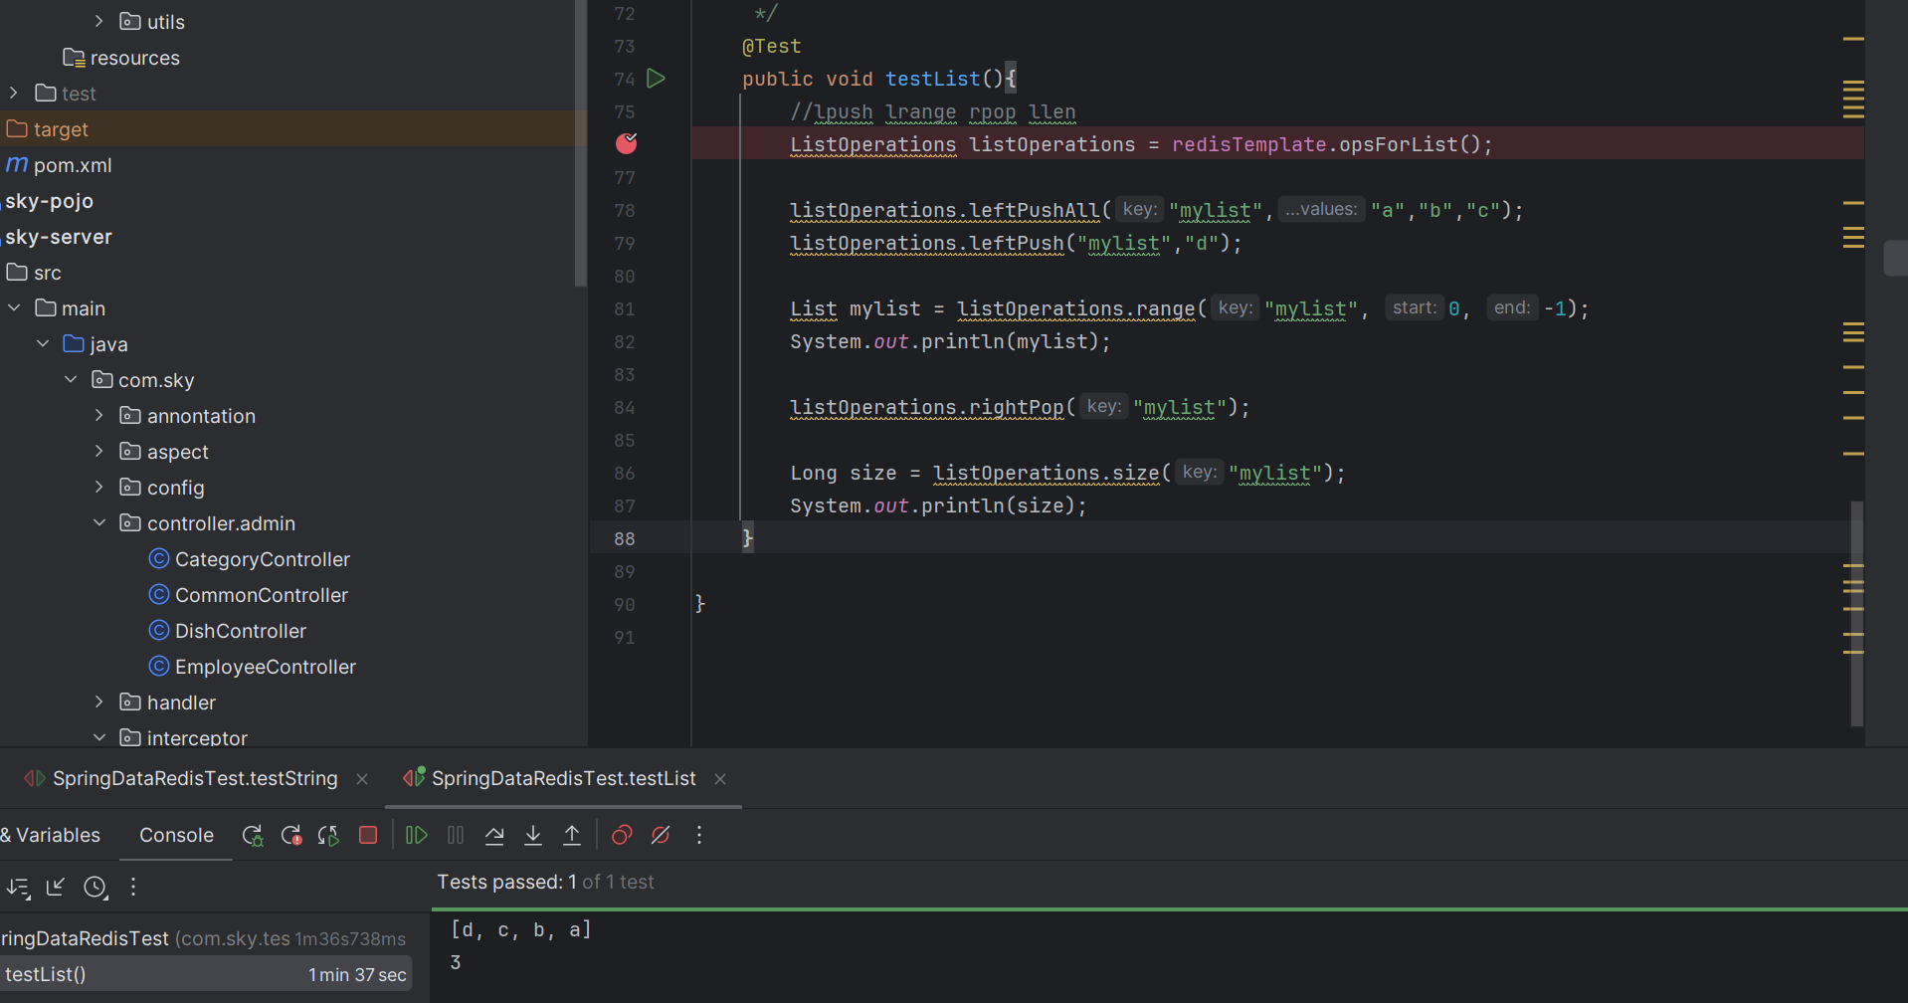The height and width of the screenshot is (1003, 1908).
Task: Open test history clock icon
Action: (x=95, y=888)
